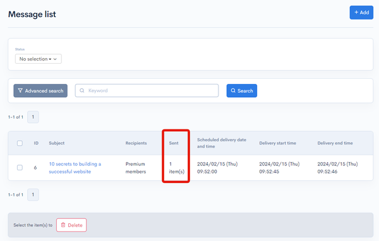Click the delivery end 09:52:46 cell
The width and height of the screenshot is (379, 241).
tap(337, 168)
